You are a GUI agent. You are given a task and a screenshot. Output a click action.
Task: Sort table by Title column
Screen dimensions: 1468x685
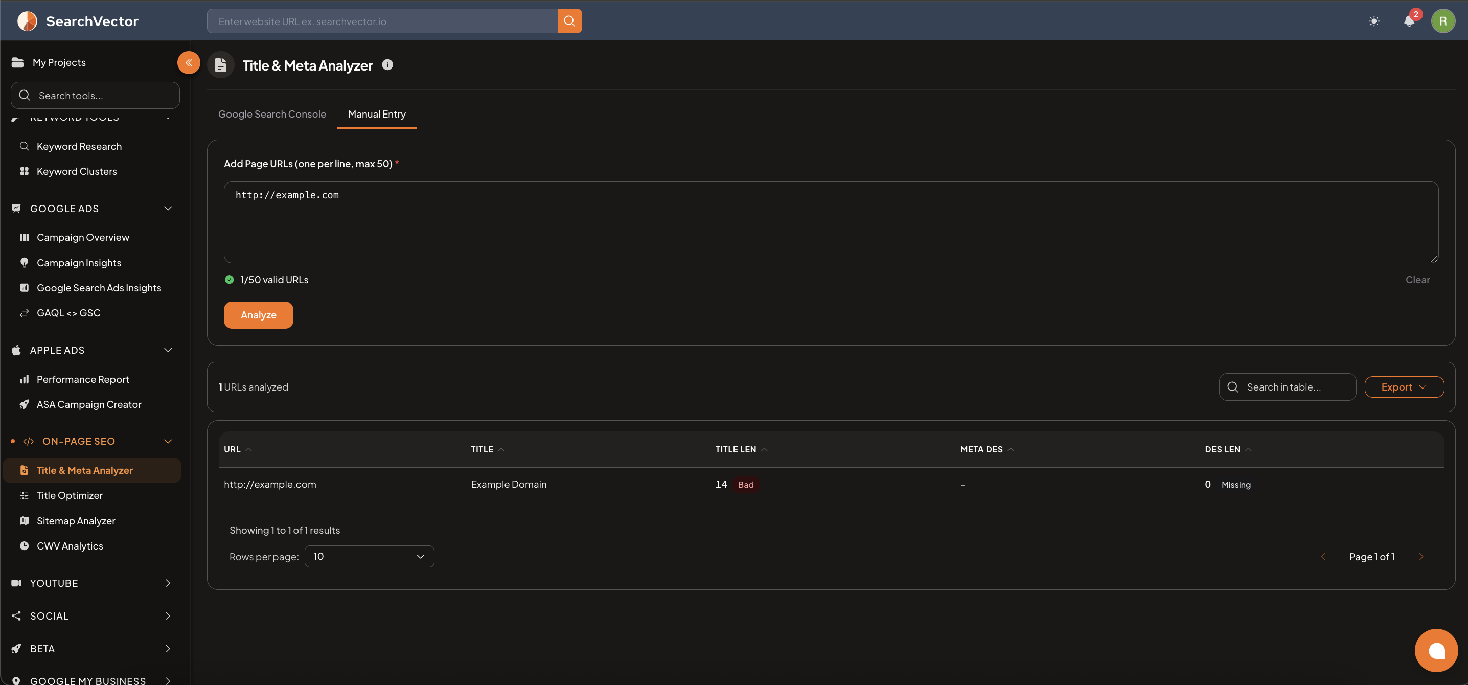click(x=487, y=450)
